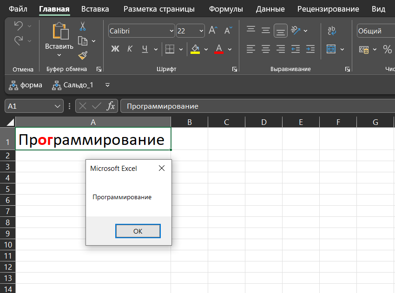Decrease indent
The image size is (395, 293).
pos(296,49)
